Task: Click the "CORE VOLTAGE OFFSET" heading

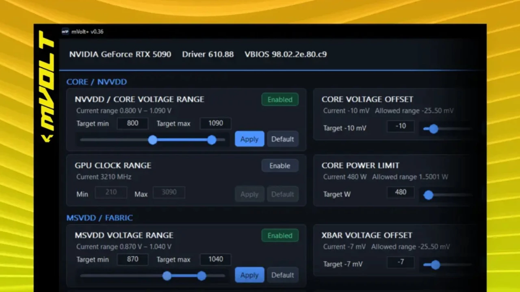Action: point(367,99)
